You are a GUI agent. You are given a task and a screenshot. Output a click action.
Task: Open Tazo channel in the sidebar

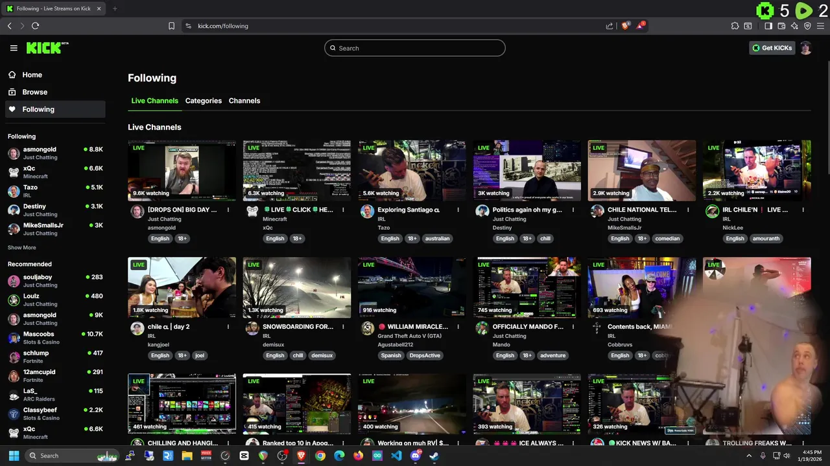(x=55, y=191)
